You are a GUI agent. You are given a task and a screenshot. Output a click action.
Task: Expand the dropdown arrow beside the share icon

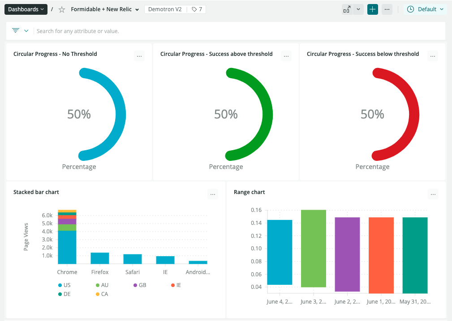click(x=358, y=9)
